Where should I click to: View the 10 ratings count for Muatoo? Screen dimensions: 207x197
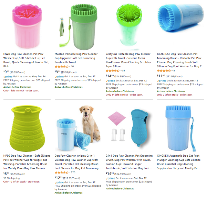72,67
